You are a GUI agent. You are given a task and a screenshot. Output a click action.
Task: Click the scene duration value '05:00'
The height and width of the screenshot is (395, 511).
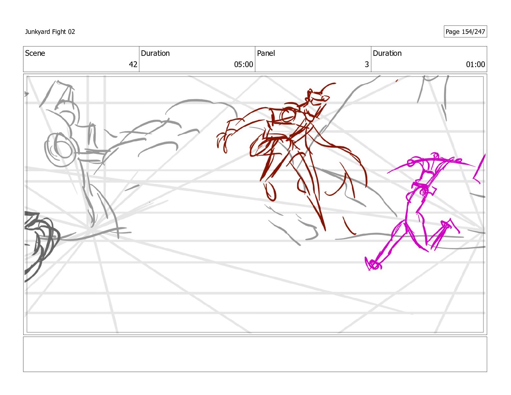[244, 65]
